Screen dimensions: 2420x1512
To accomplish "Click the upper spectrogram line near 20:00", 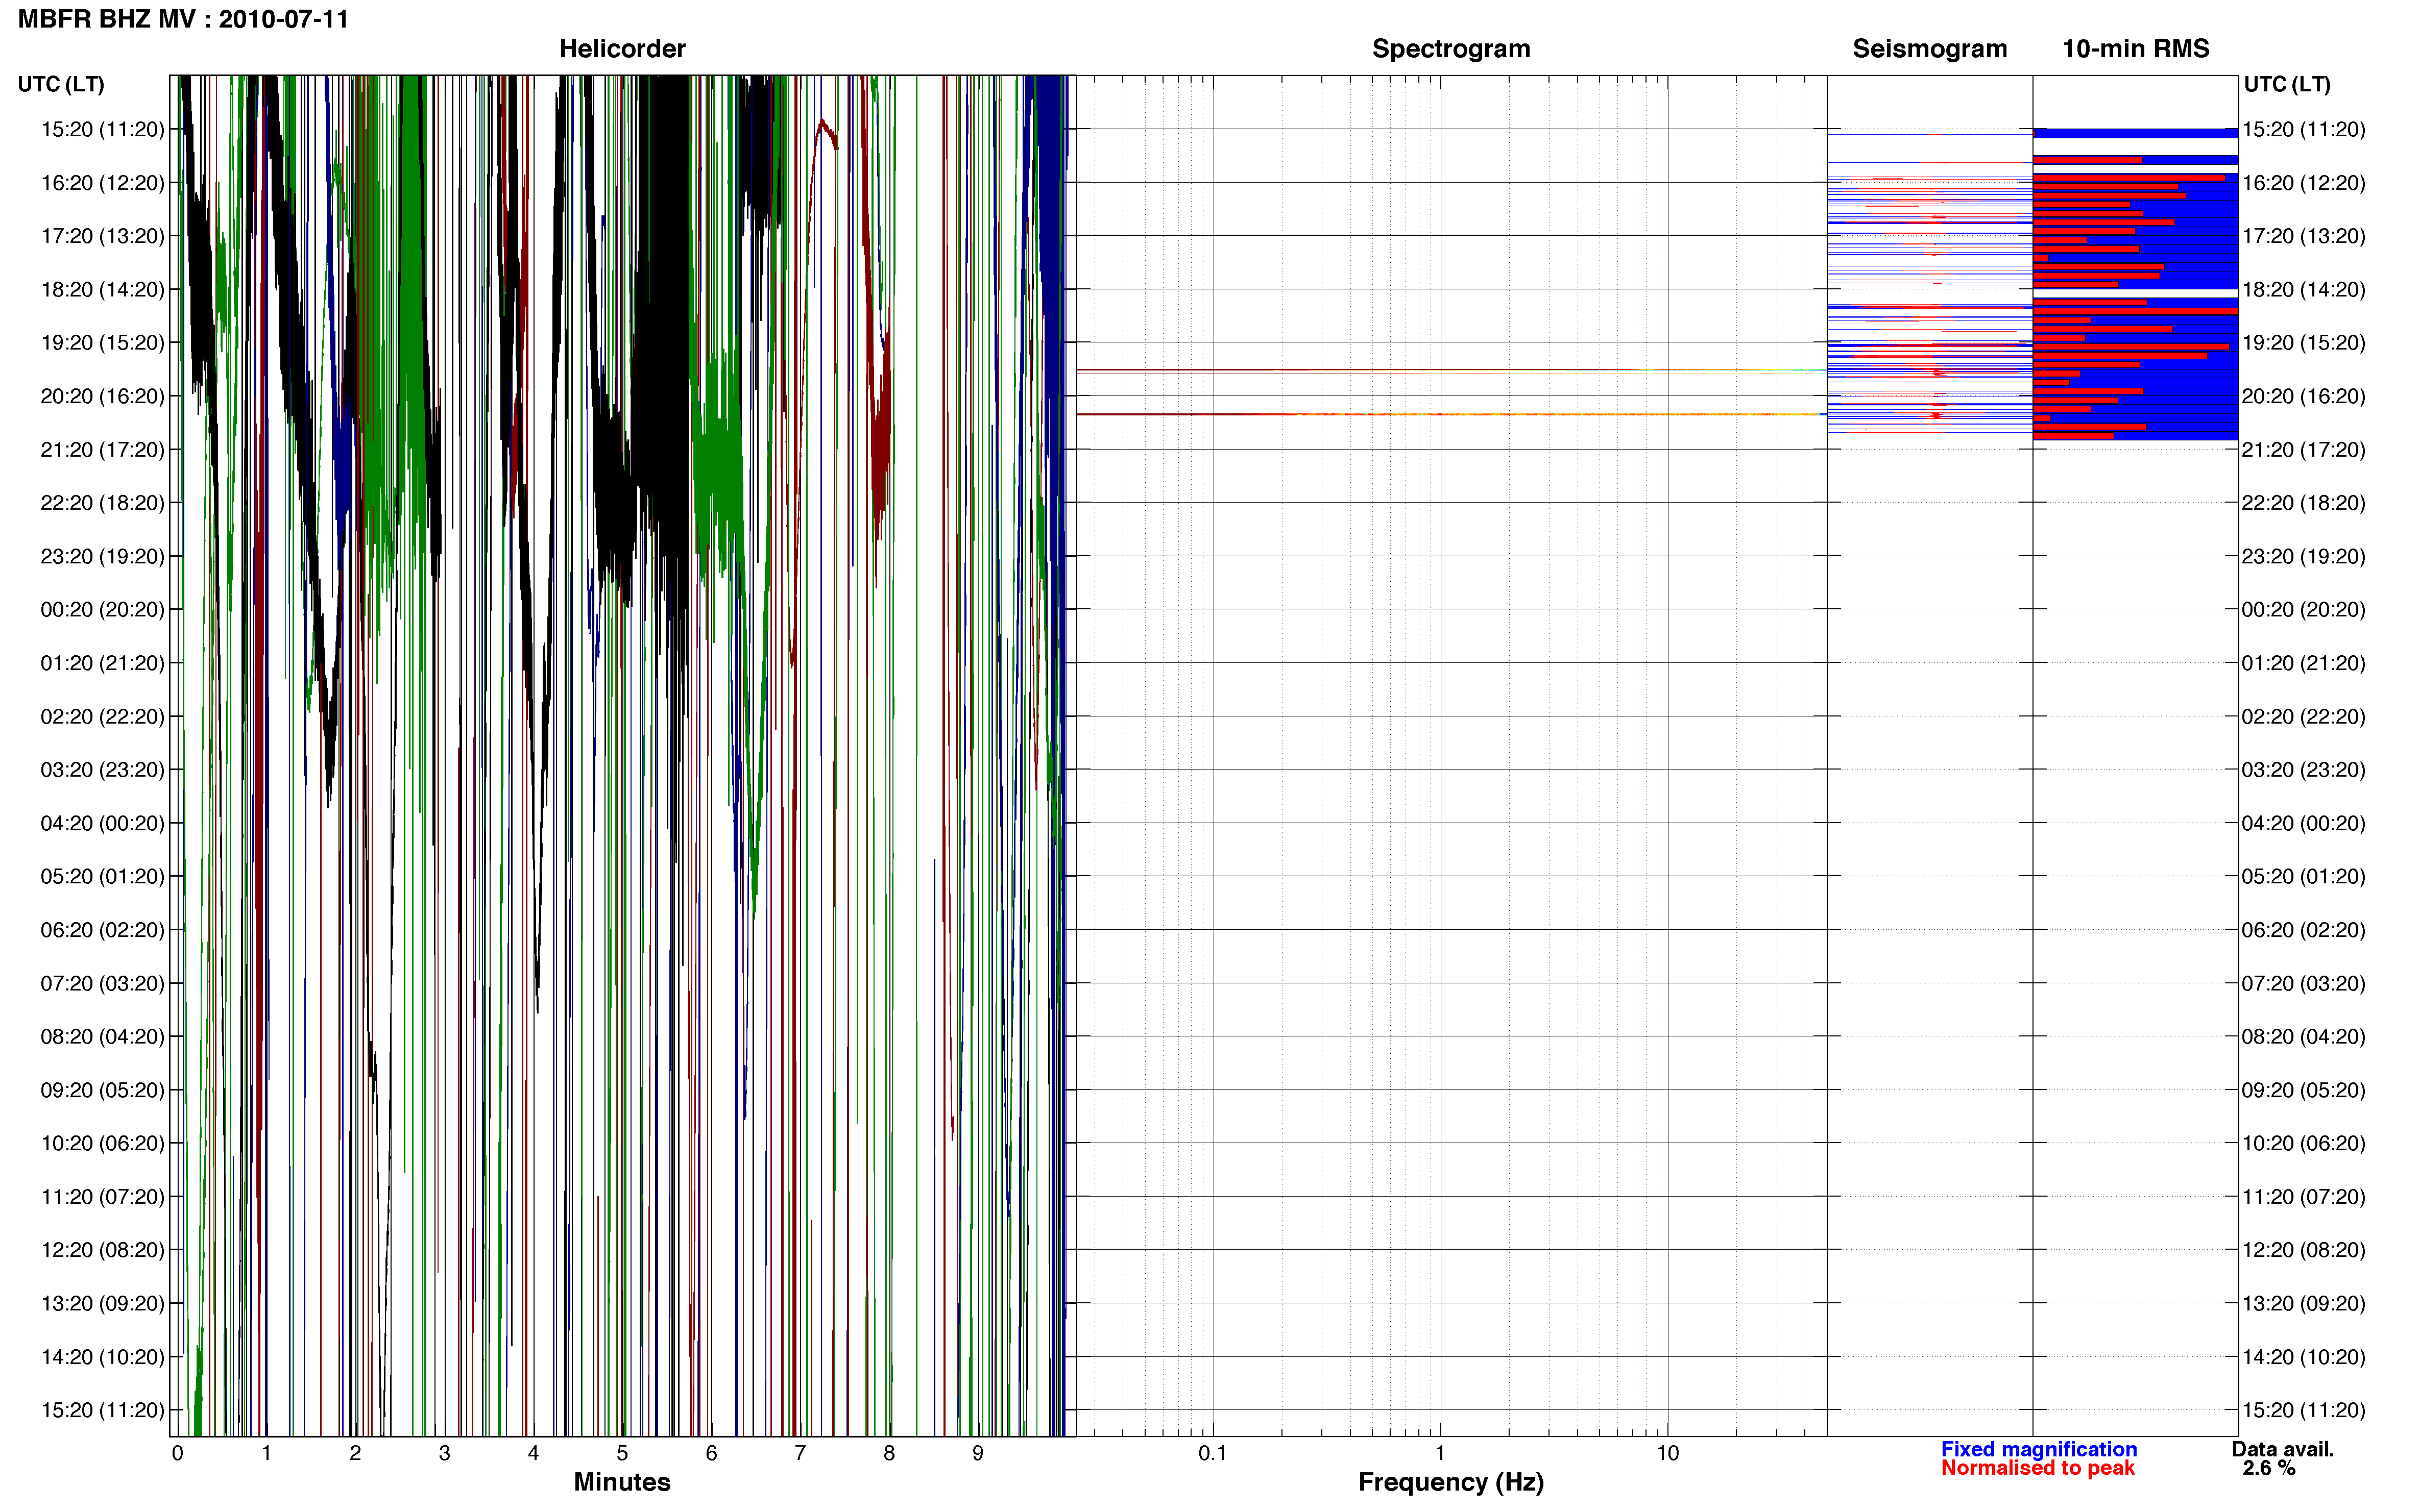I will (x=1450, y=370).
